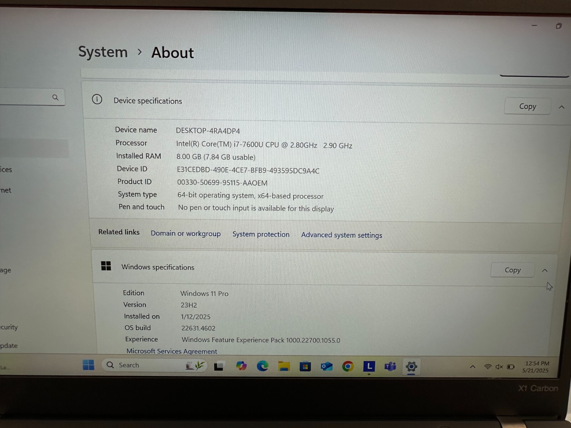Open the clock and date flyout
Viewport: 571px width, 428px height.
[x=535, y=367]
